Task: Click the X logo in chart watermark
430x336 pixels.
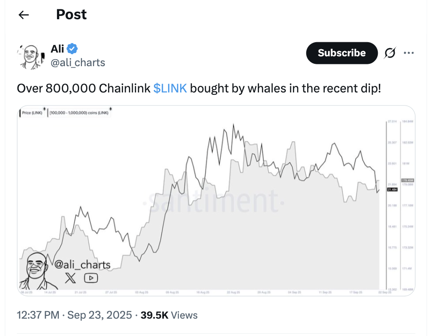Action: [70, 278]
